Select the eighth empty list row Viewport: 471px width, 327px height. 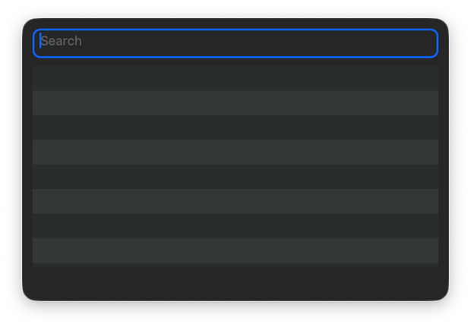(235, 250)
